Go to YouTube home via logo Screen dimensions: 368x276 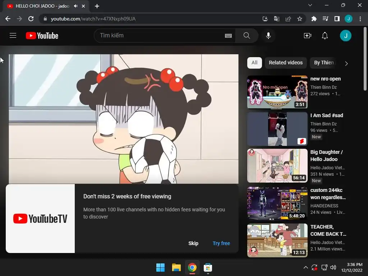[42, 36]
